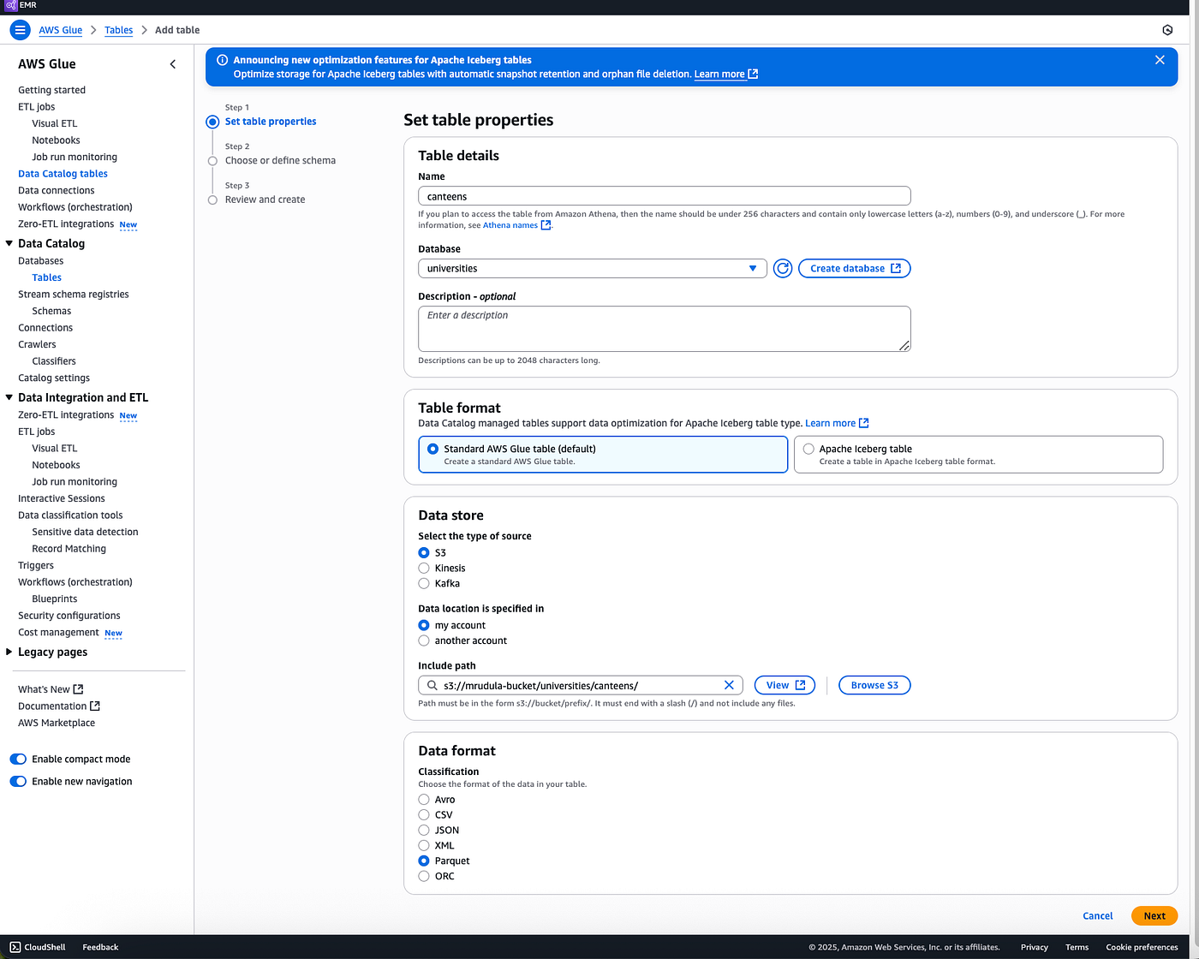The image size is (1199, 959).
Task: Open Triggers in the sidebar
Action: pos(36,566)
